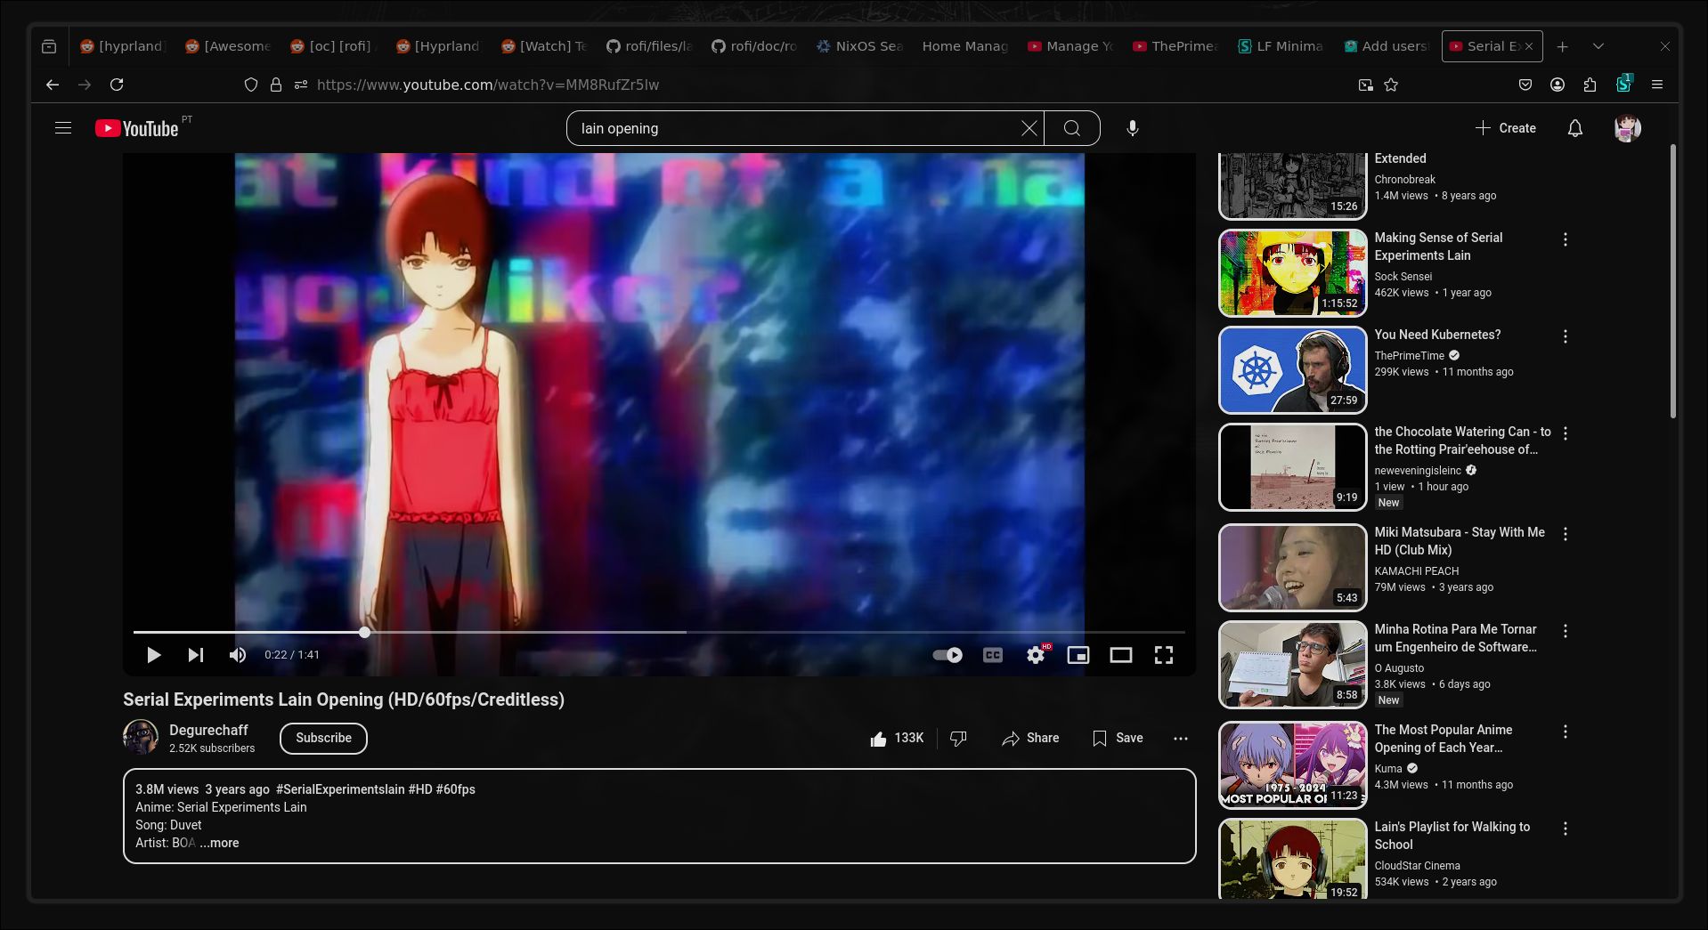Open more actions below the video

1181,738
